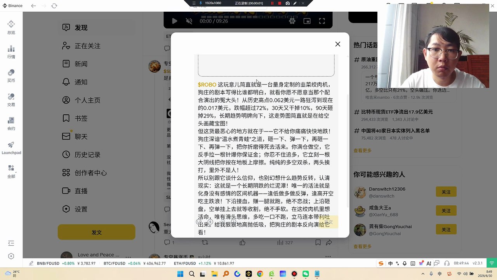Take a screenshot with recorder camera icon

287,3
